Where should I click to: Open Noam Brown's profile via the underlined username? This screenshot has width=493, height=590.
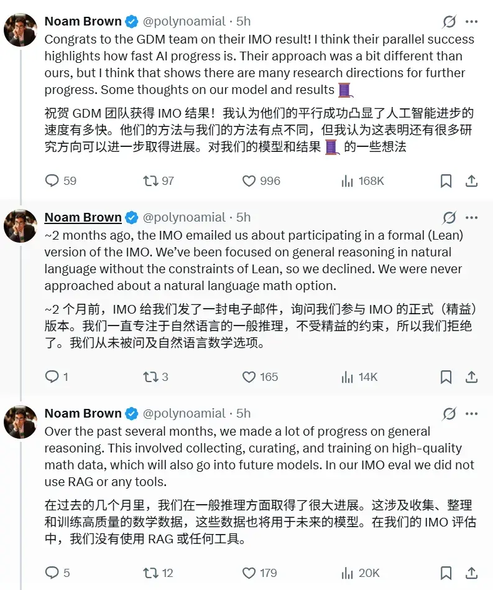pos(83,217)
